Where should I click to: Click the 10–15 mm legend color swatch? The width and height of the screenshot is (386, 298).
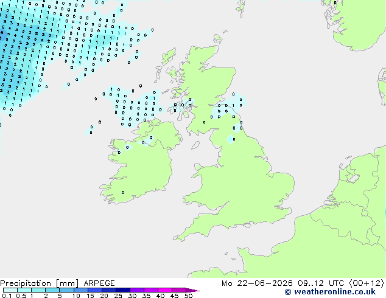(x=80, y=290)
